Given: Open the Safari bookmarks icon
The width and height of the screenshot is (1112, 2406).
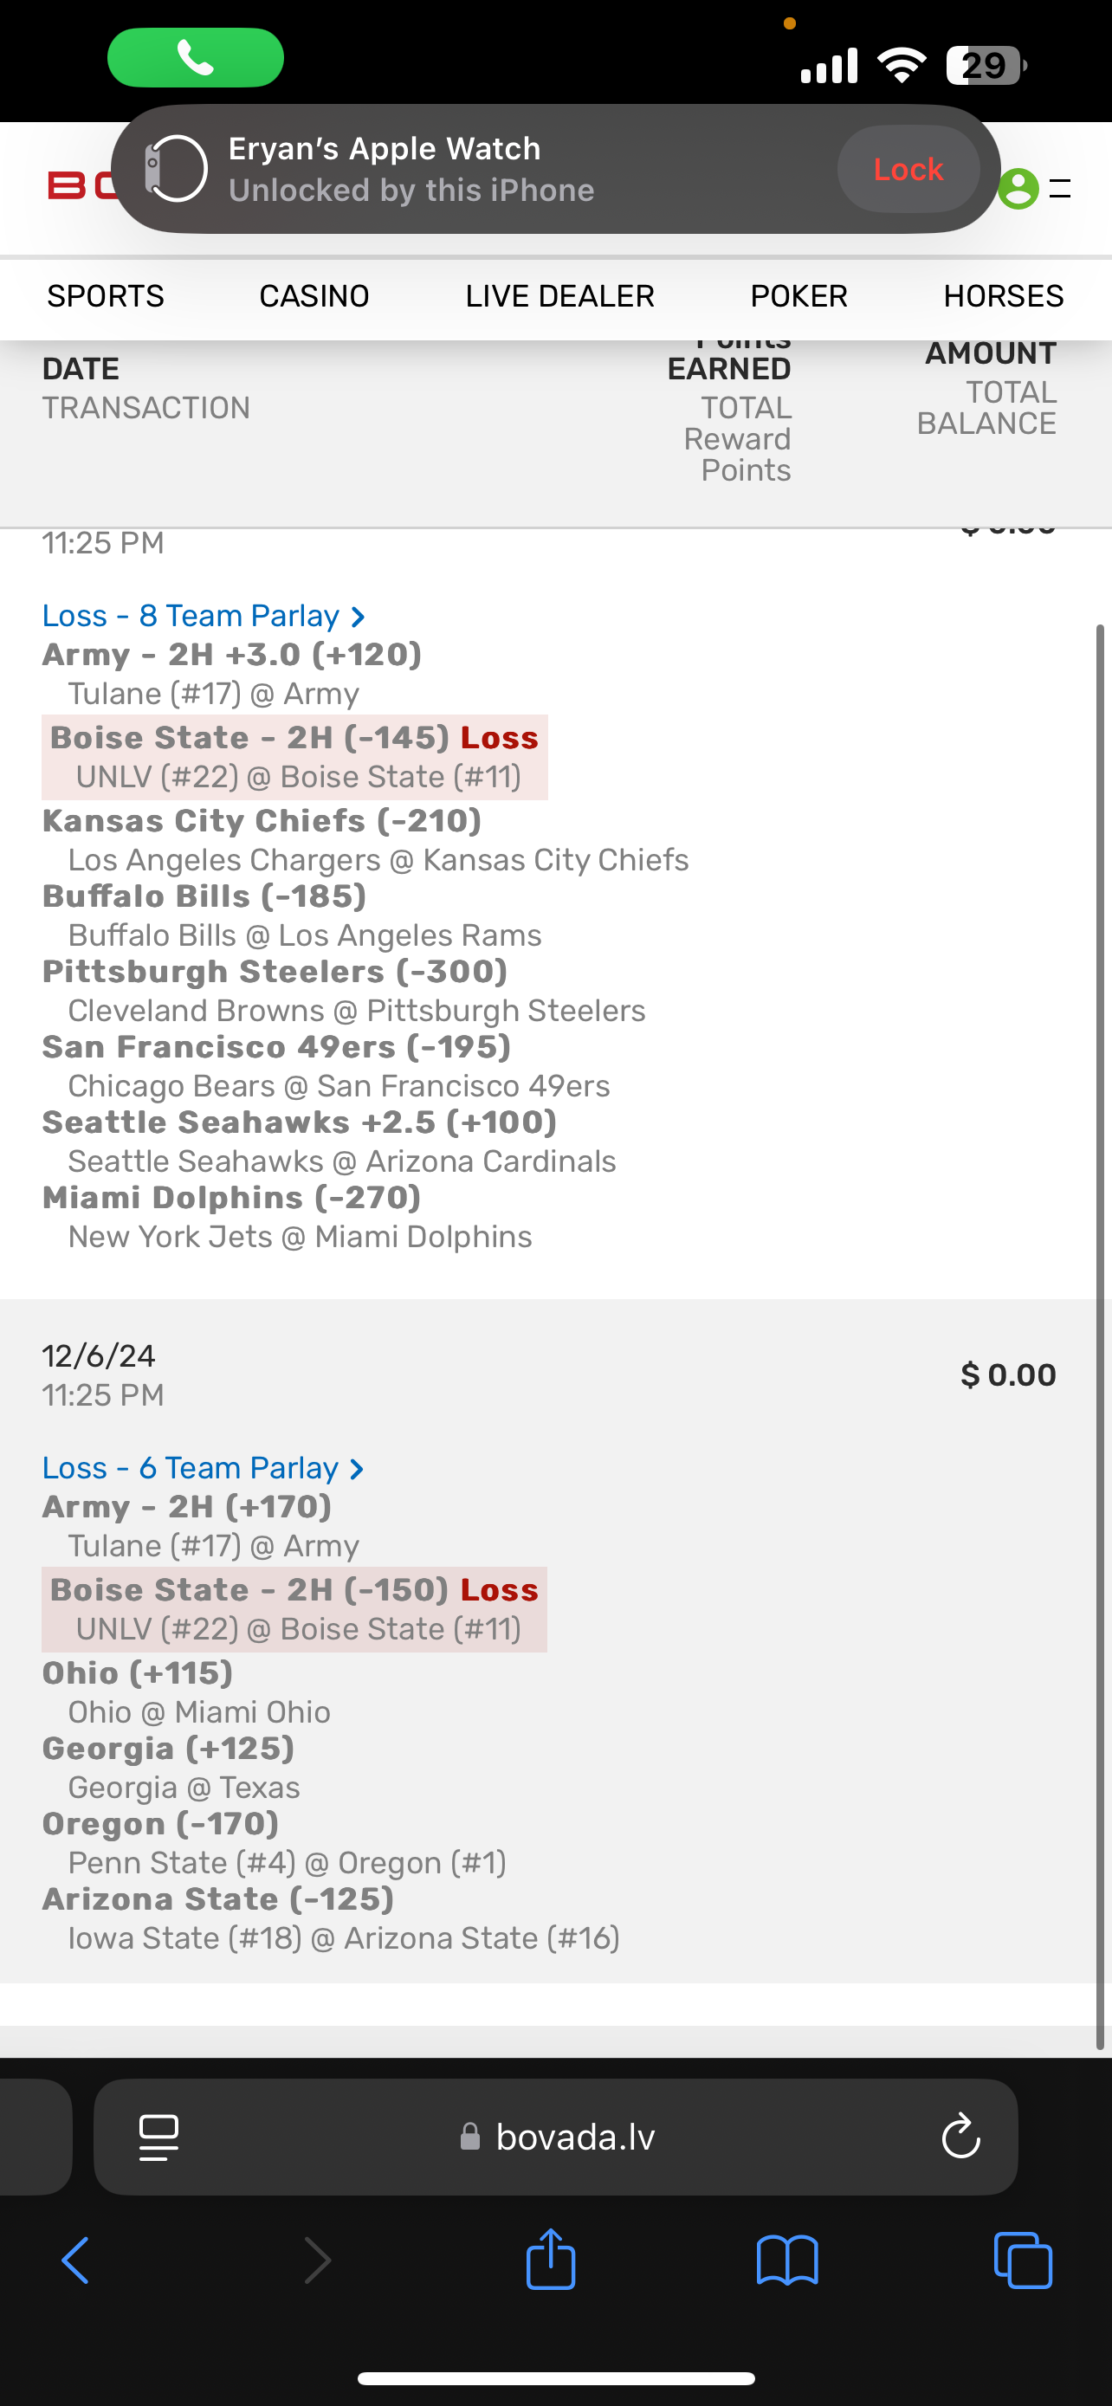Looking at the screenshot, I should 787,2261.
